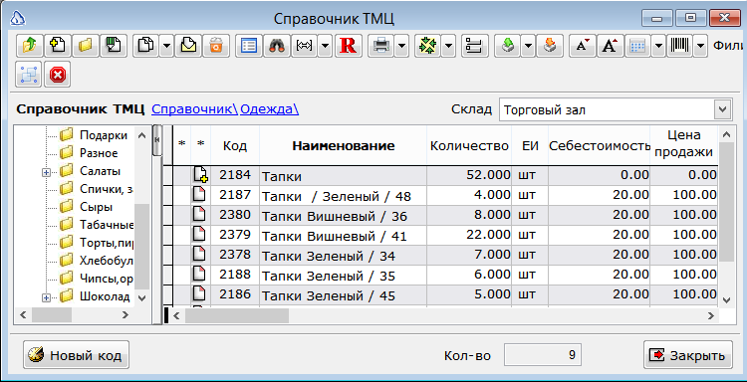The image size is (747, 382).
Task: Click the Себестоимость column header
Action: (600, 145)
